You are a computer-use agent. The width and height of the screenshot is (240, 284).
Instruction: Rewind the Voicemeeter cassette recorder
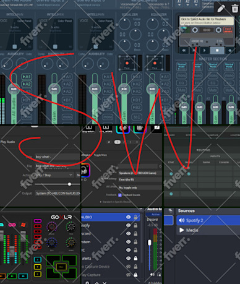point(184,50)
